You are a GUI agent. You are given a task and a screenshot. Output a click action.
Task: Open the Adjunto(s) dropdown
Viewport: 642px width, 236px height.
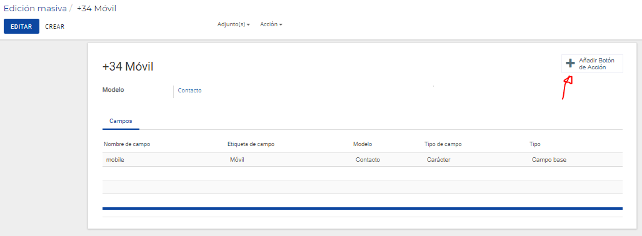click(x=233, y=24)
